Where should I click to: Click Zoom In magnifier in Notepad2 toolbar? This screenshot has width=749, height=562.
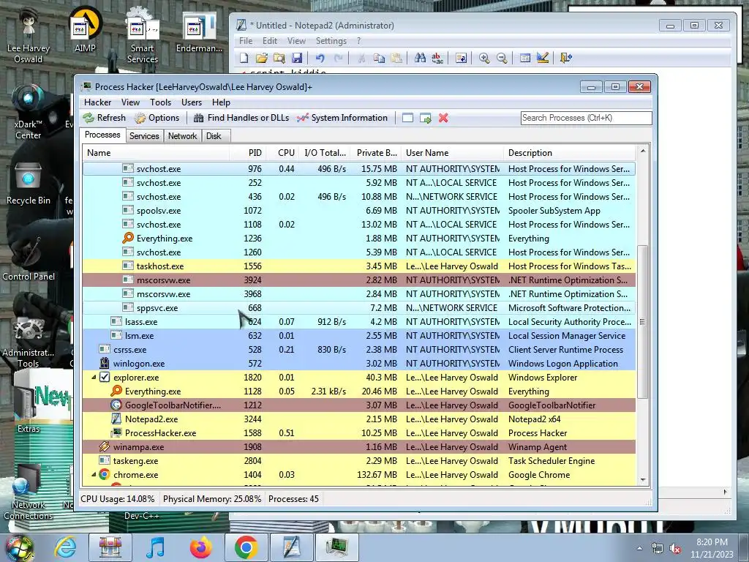(x=484, y=59)
